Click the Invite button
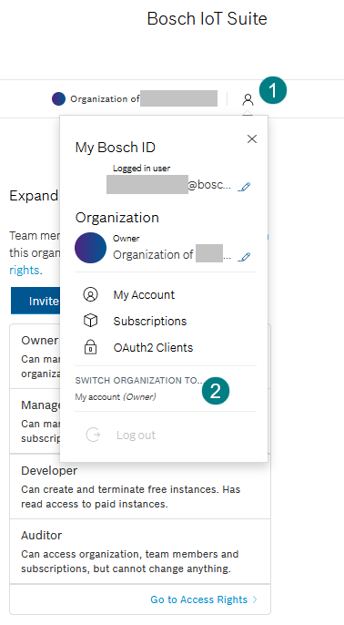 pos(35,301)
